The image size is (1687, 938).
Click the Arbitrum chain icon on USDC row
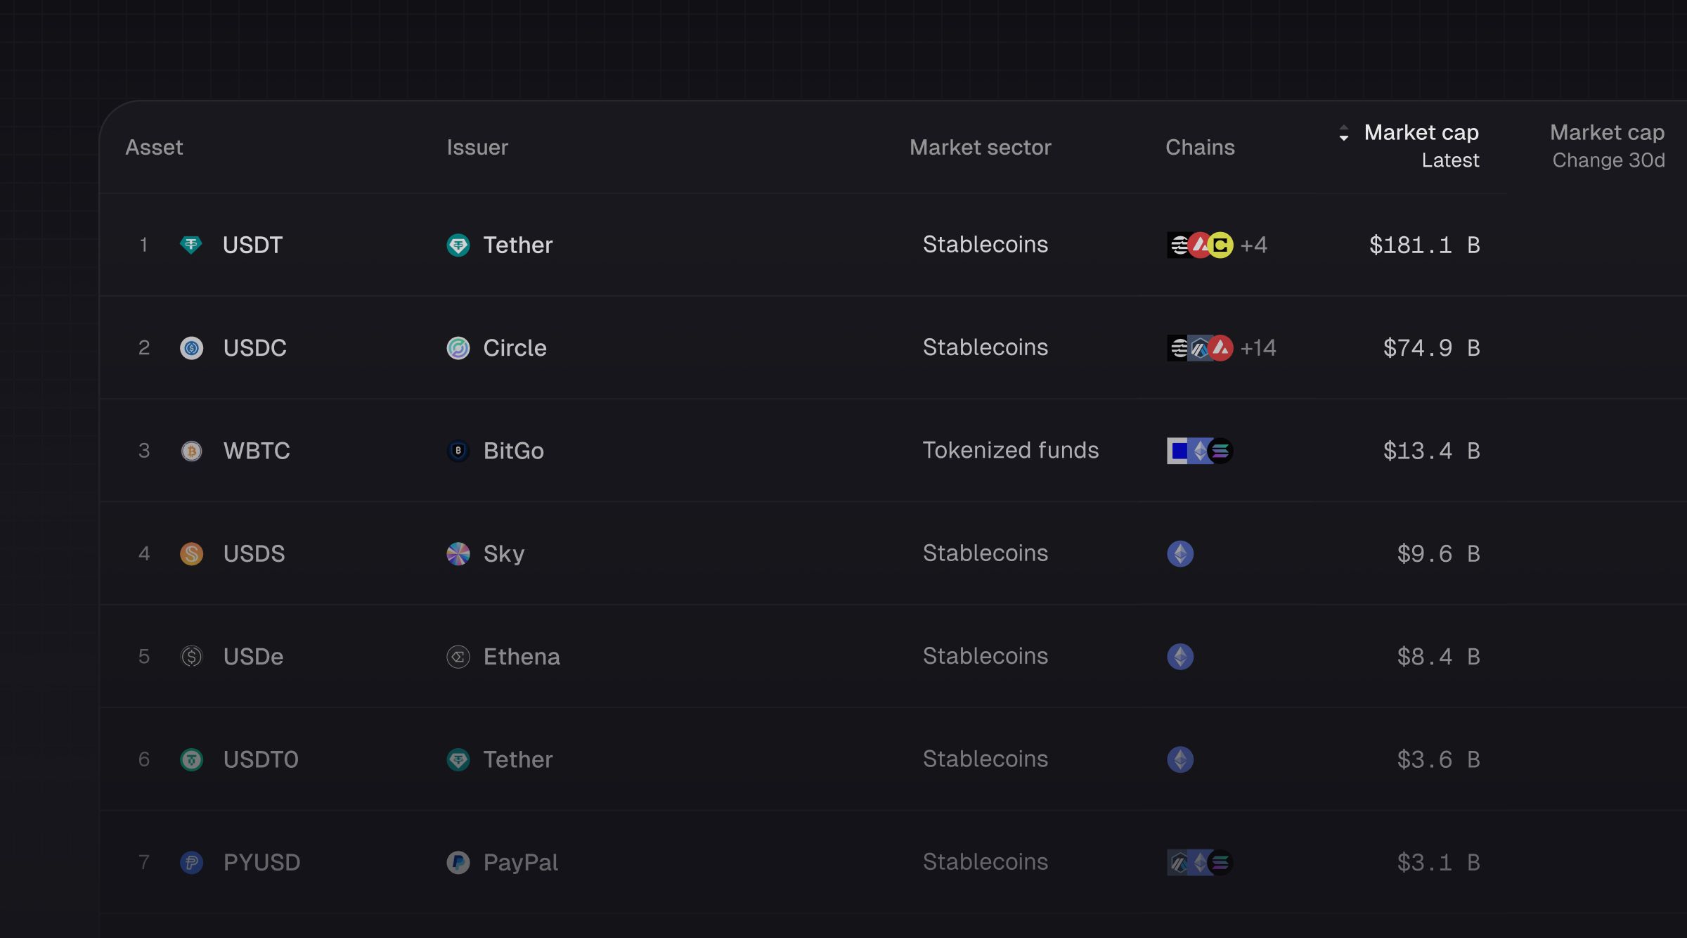(1200, 347)
